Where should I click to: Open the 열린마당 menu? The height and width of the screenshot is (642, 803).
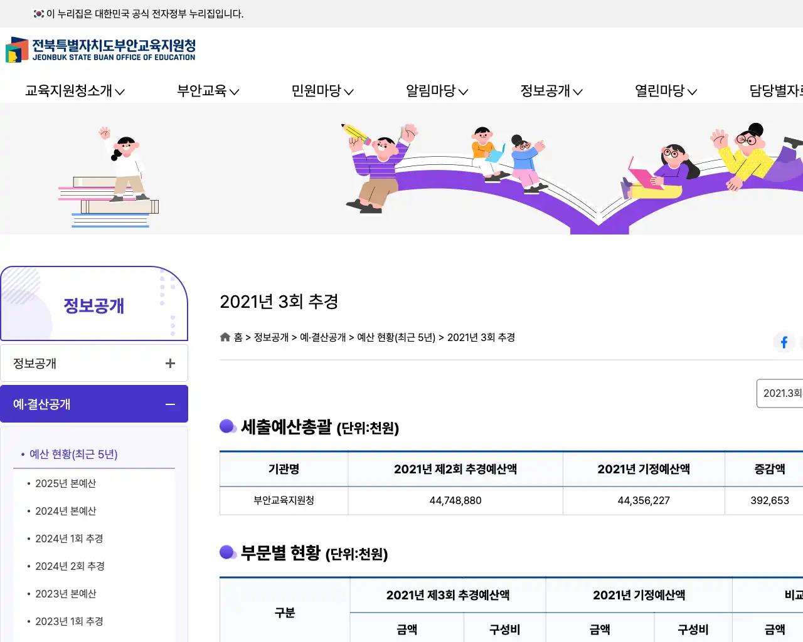(x=666, y=91)
